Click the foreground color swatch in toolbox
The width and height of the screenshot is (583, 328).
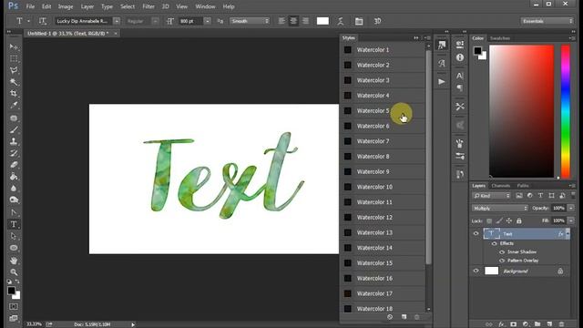pos(11,291)
